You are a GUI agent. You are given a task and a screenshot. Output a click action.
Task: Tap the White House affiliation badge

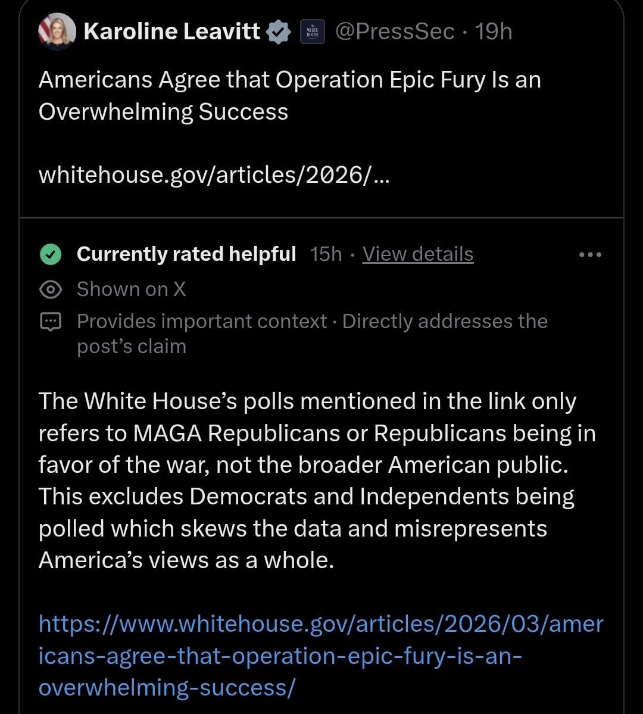point(312,32)
